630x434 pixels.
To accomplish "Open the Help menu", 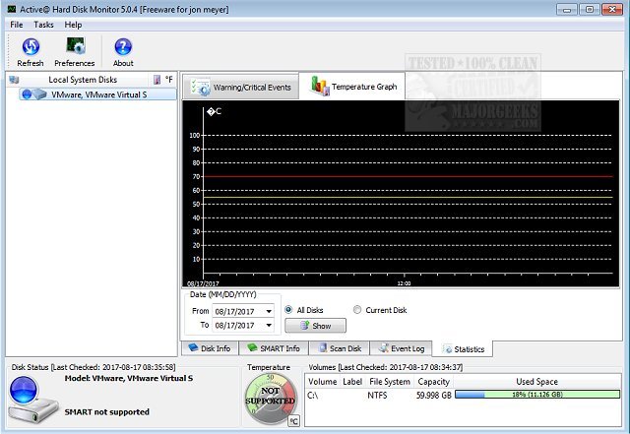I will (x=73, y=25).
